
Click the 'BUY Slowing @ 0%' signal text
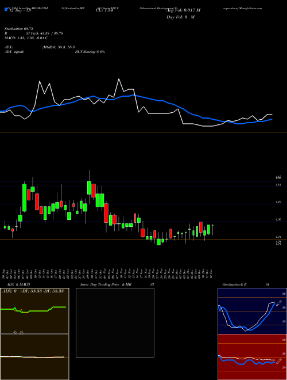click(x=90, y=52)
